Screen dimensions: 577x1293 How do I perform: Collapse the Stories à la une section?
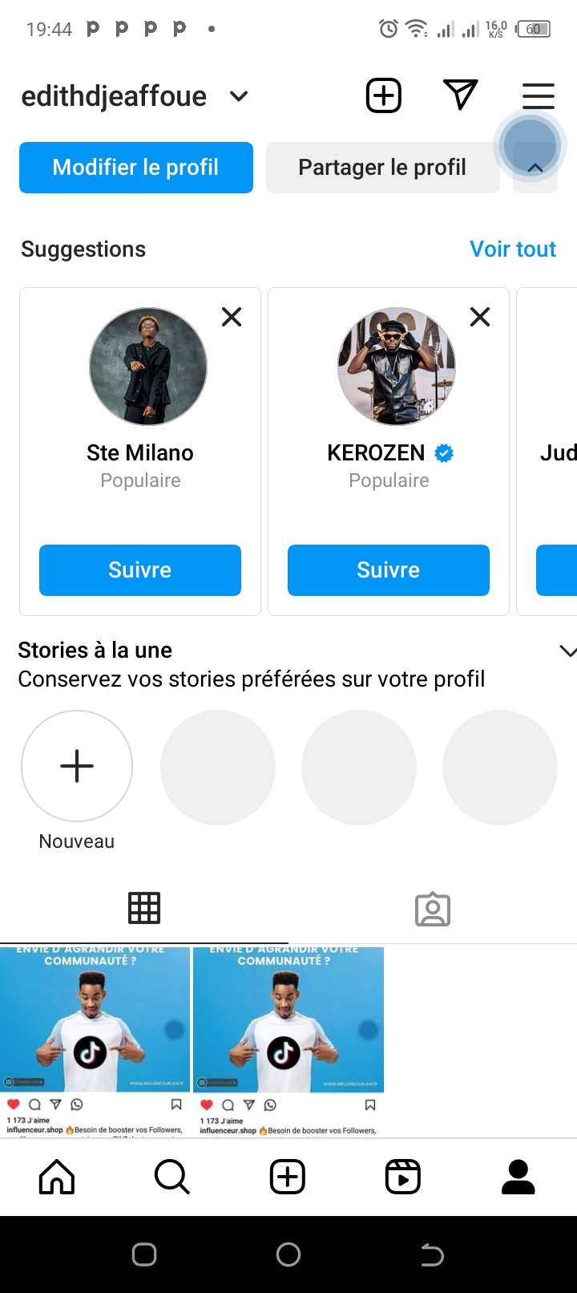567,651
